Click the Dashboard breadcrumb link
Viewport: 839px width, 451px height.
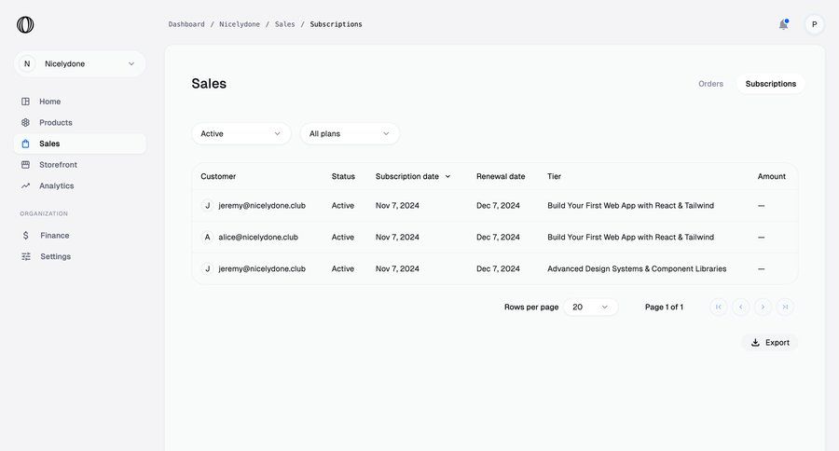point(186,24)
